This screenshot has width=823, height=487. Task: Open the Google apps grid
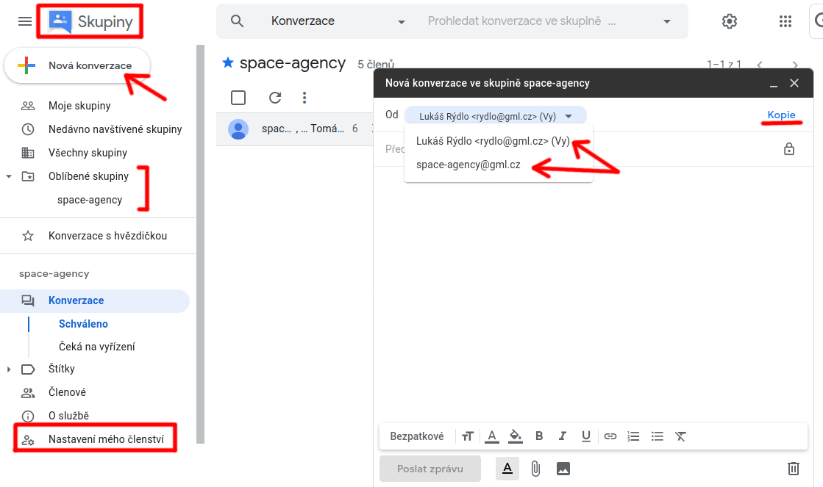pos(785,21)
